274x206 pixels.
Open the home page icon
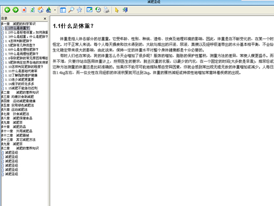[x=41, y=10]
